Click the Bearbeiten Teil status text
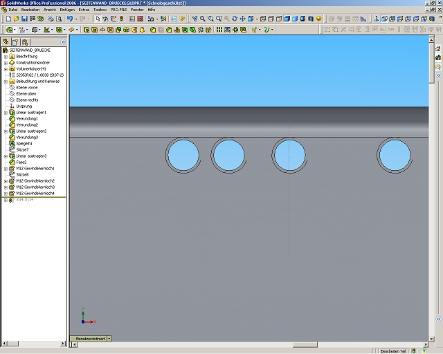 [393, 351]
